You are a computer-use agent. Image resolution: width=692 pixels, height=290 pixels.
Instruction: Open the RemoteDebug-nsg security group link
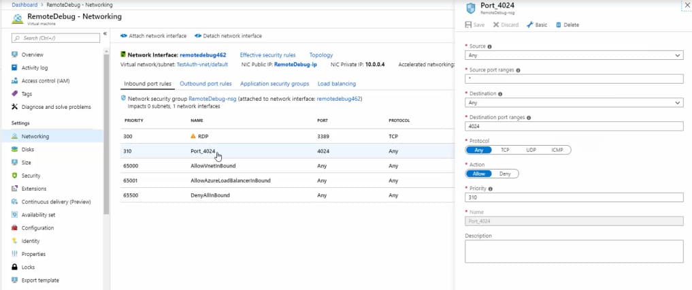(212, 99)
